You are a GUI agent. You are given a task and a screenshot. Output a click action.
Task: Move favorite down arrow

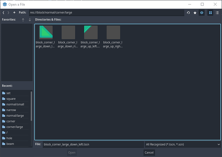click(30, 20)
